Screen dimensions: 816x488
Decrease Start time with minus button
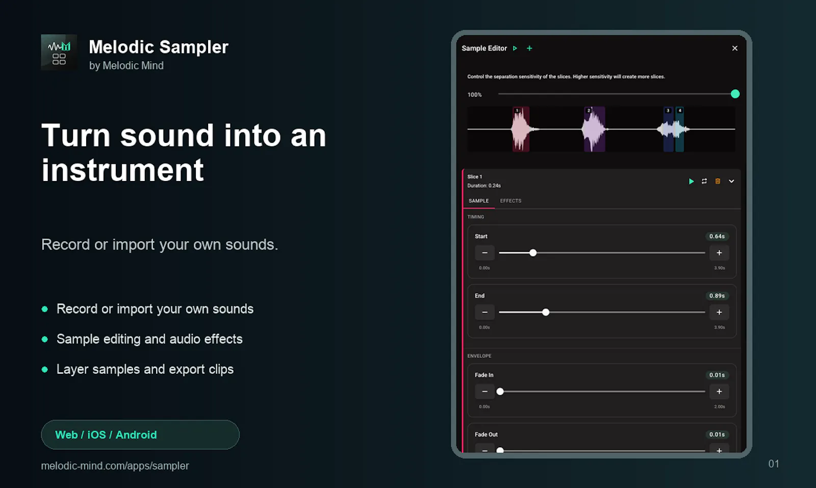pos(484,253)
